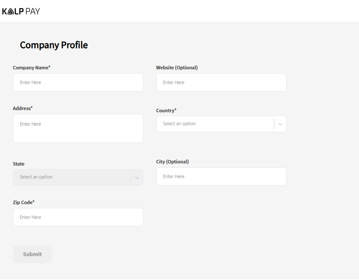The width and height of the screenshot is (359, 280).
Task: Focus the Zip Code input field
Action: click(78, 217)
